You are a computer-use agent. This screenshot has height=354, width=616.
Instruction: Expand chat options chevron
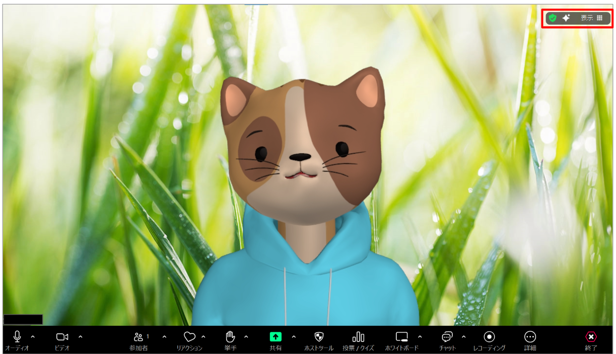[463, 336]
